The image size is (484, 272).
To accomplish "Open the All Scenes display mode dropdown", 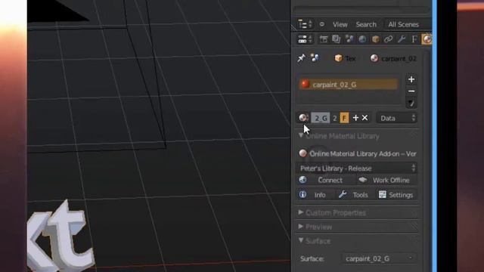I will tap(407, 24).
